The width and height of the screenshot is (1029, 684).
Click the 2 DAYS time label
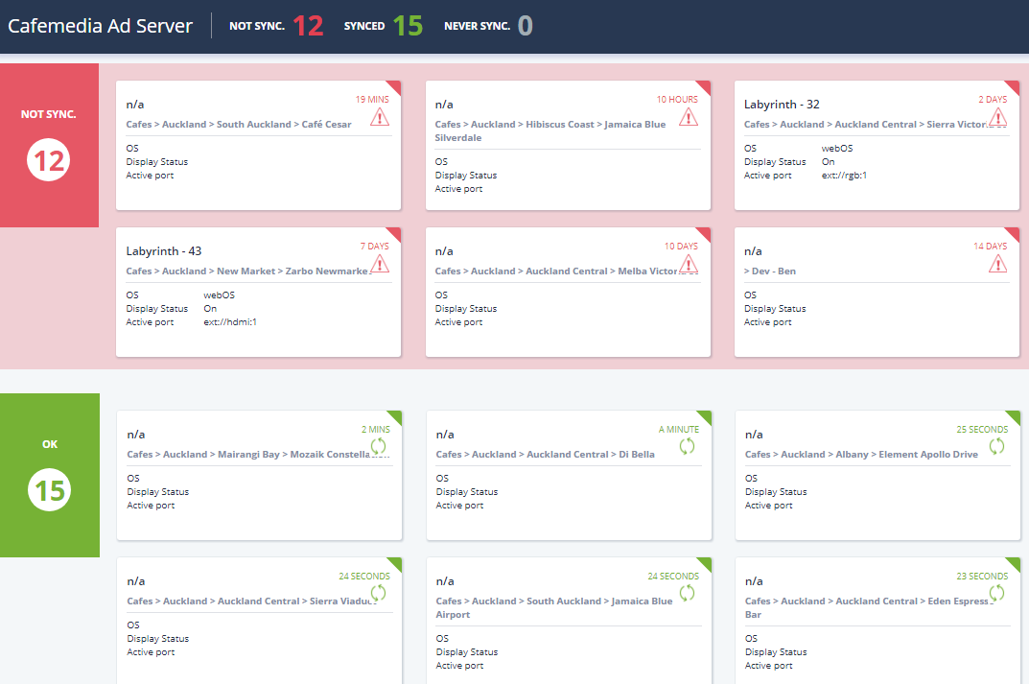click(993, 99)
